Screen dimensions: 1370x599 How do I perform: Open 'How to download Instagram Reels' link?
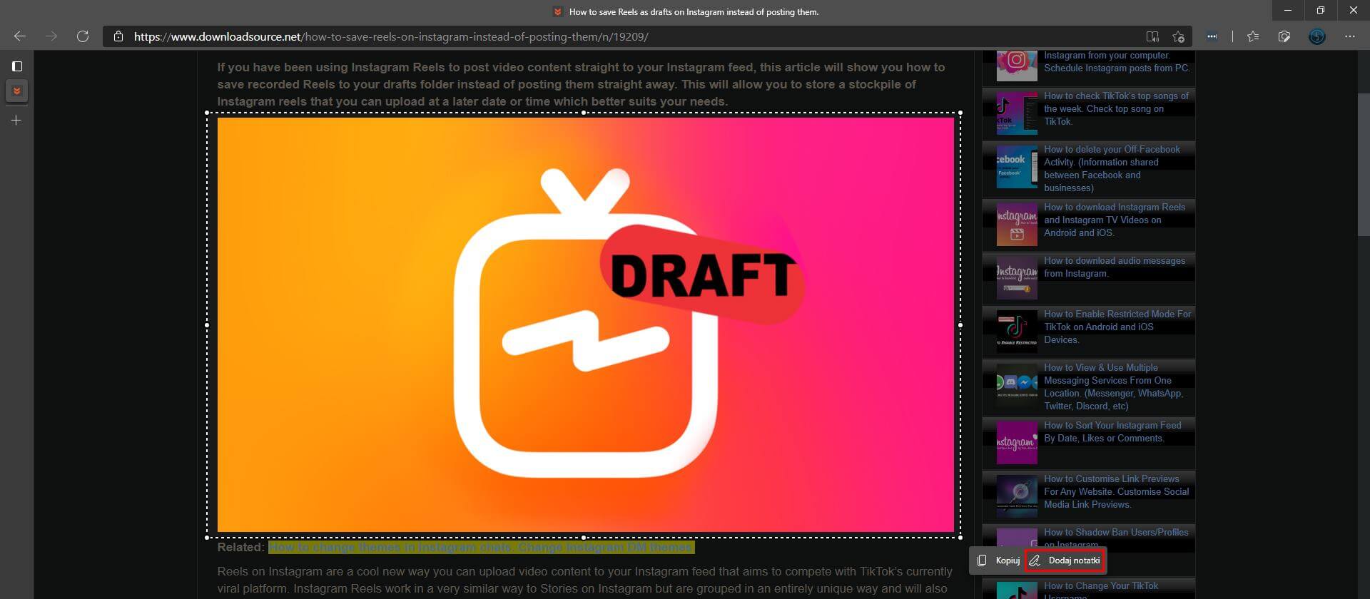(x=1114, y=220)
